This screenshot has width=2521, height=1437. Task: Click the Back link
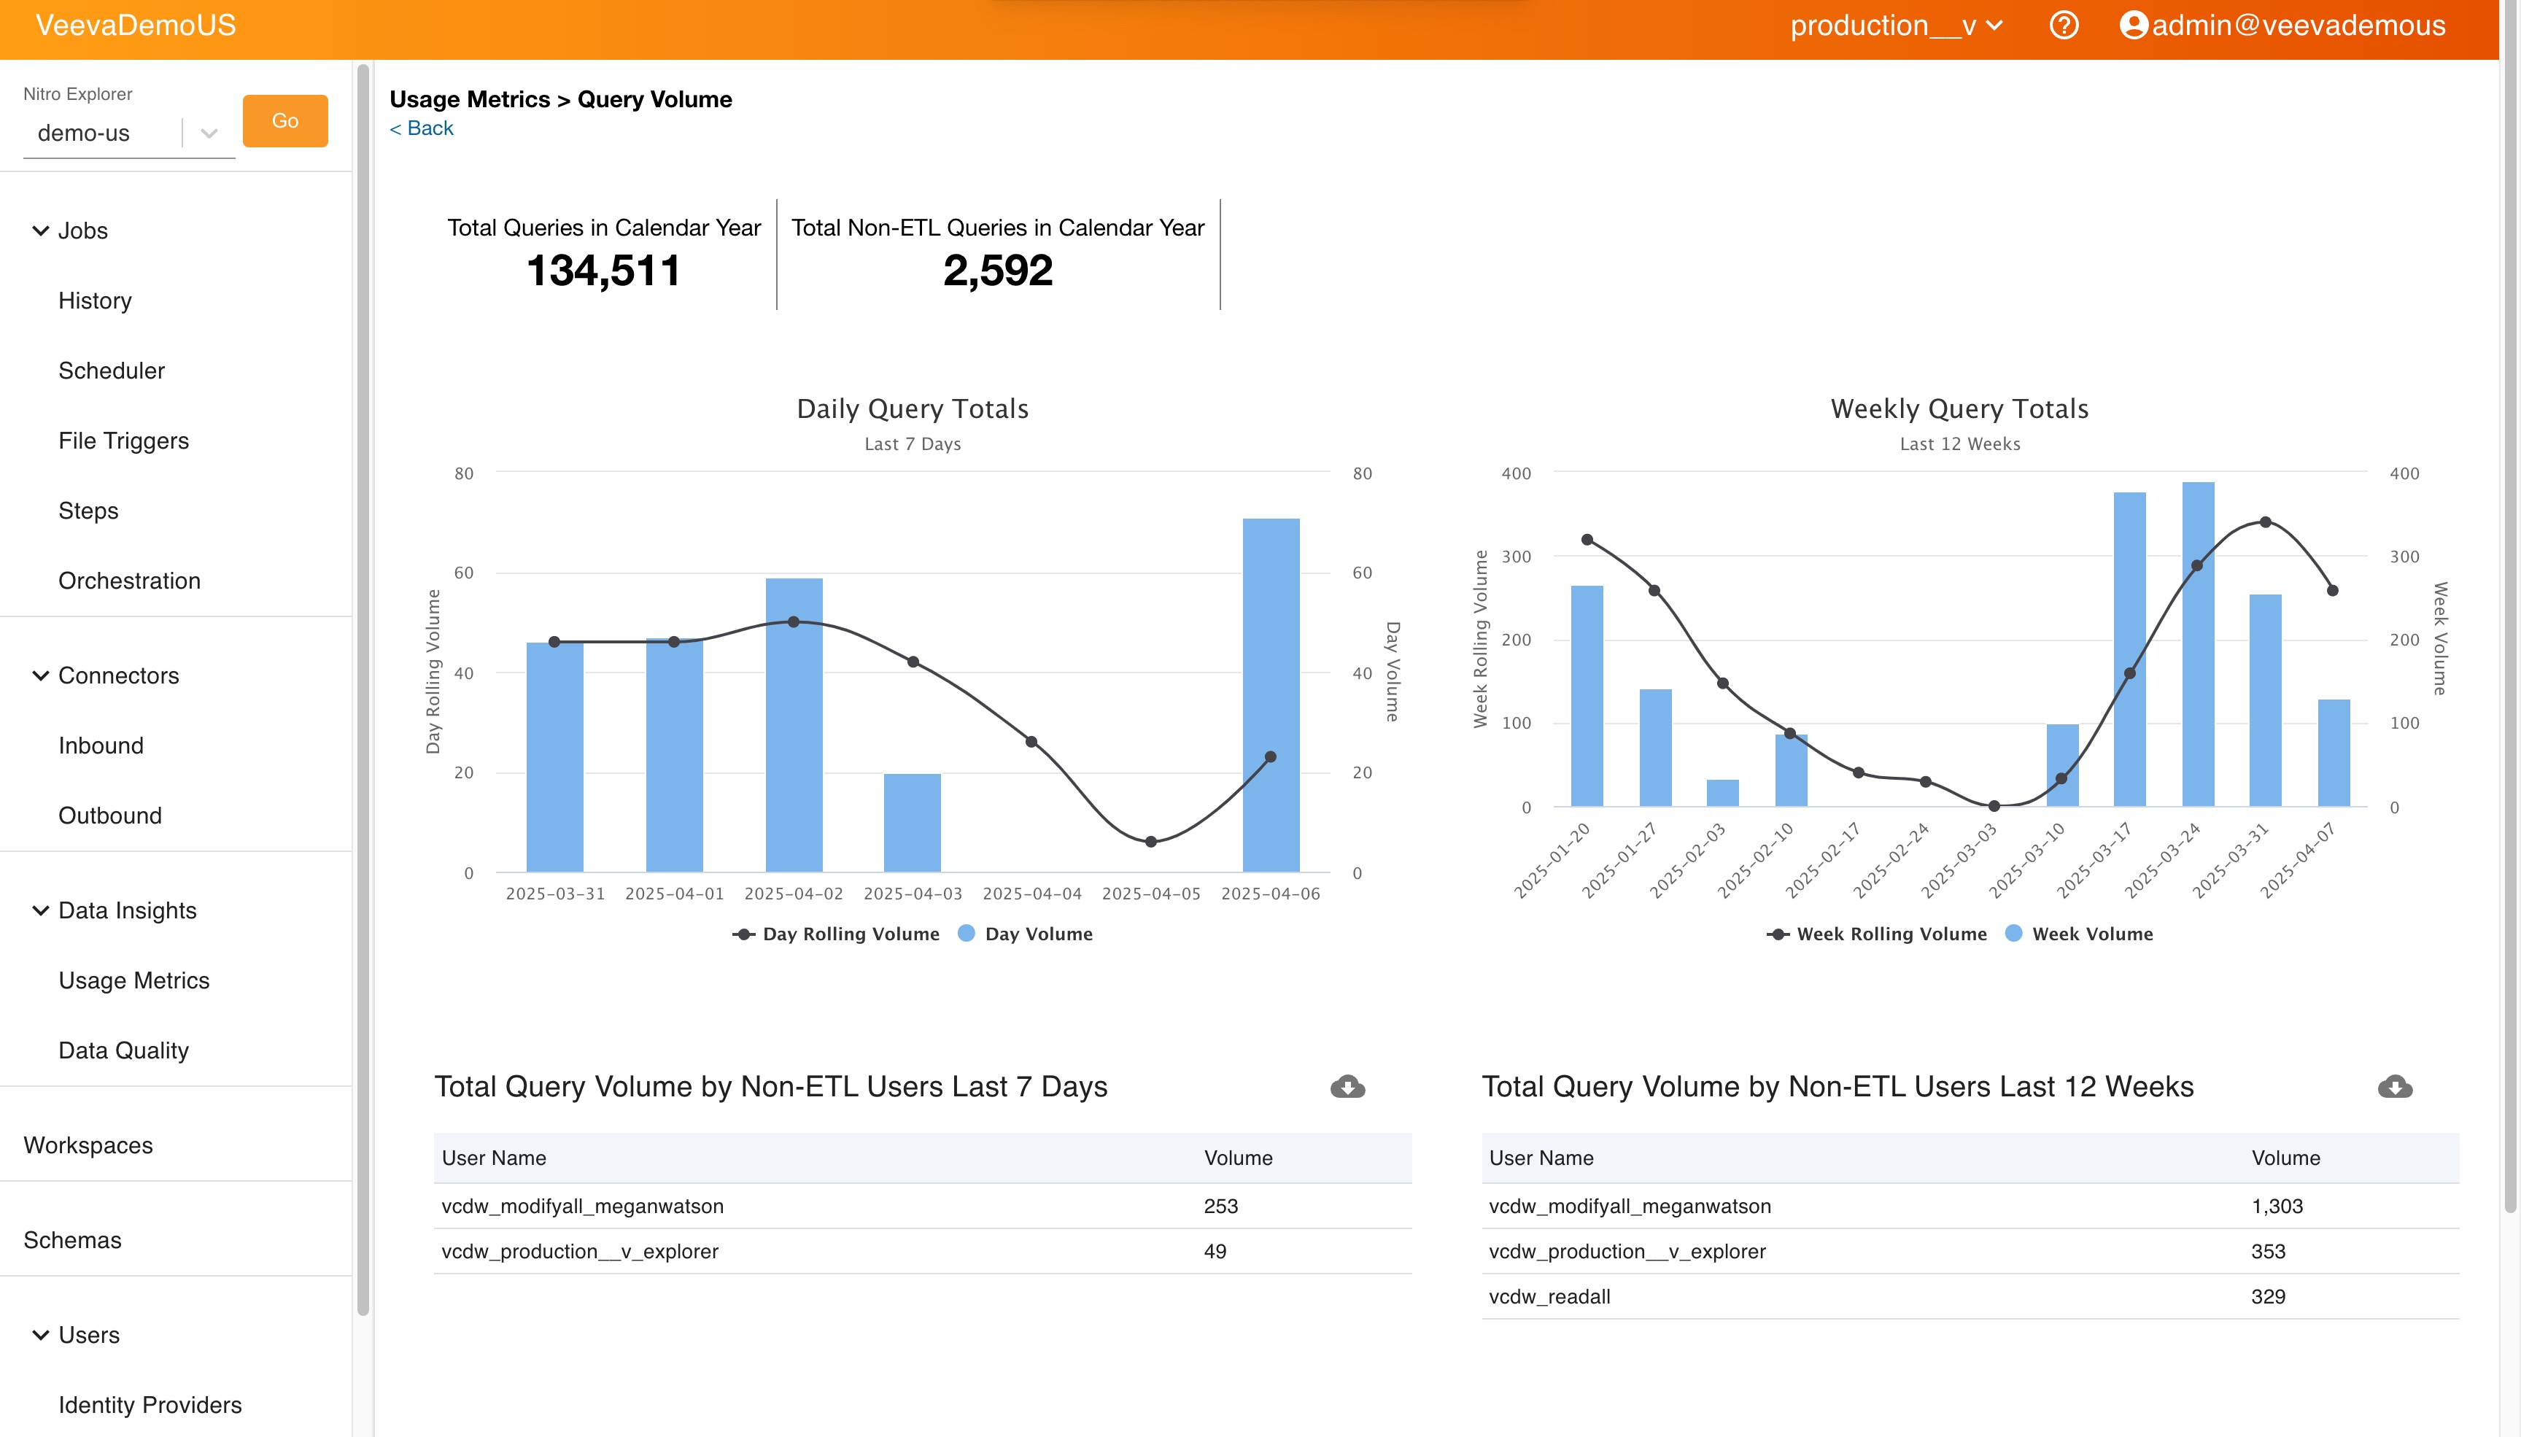coord(422,128)
